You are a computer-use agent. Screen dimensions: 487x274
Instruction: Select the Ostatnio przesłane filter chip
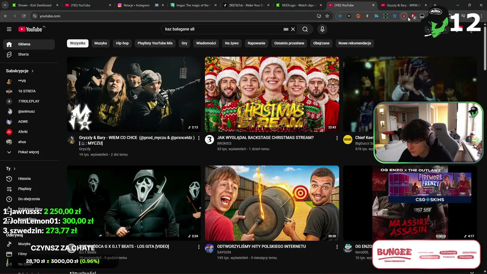point(289,43)
